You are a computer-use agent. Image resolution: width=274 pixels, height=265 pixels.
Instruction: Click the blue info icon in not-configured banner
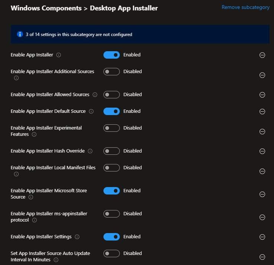20,34
